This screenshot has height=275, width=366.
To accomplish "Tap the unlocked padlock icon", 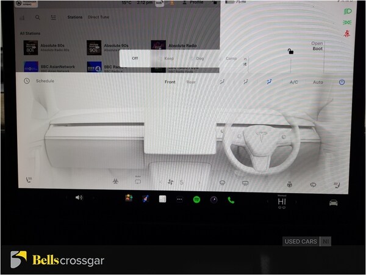I will (290, 51).
